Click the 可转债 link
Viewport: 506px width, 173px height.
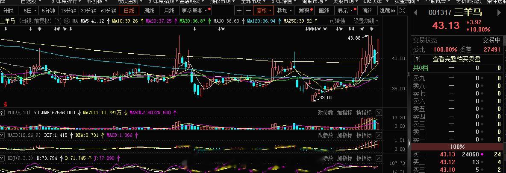(x=337, y=21)
